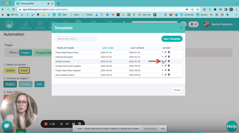The image size is (239, 133).
Task: Edit the Project Sales Status Check template
Action: [x=166, y=52]
